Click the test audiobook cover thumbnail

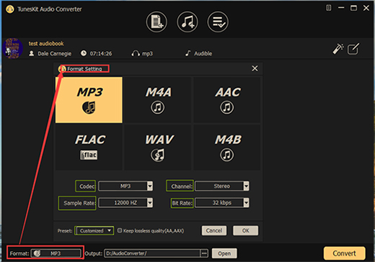13,48
